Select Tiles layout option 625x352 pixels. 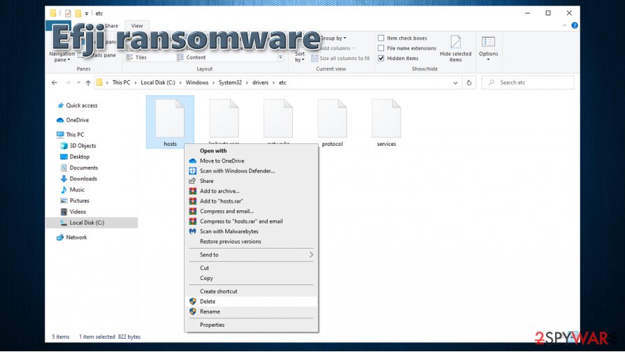pos(136,57)
